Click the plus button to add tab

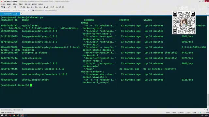tap(21, 14)
